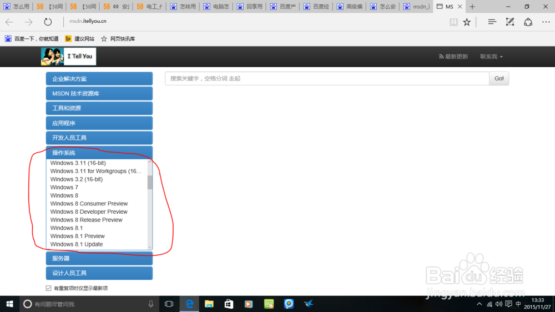Image resolution: width=555 pixels, height=312 pixels.
Task: Open a new tab with plus
Action: [x=472, y=6]
